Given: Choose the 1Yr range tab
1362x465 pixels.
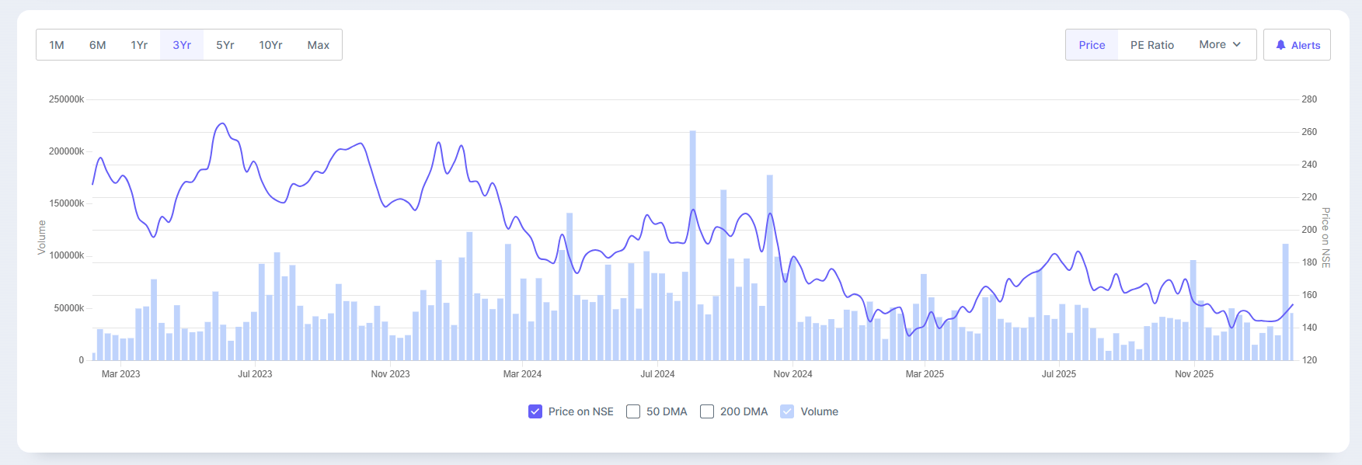Looking at the screenshot, I should 139,45.
